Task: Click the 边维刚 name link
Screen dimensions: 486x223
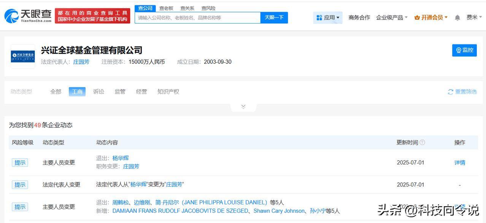Action: pos(142,202)
